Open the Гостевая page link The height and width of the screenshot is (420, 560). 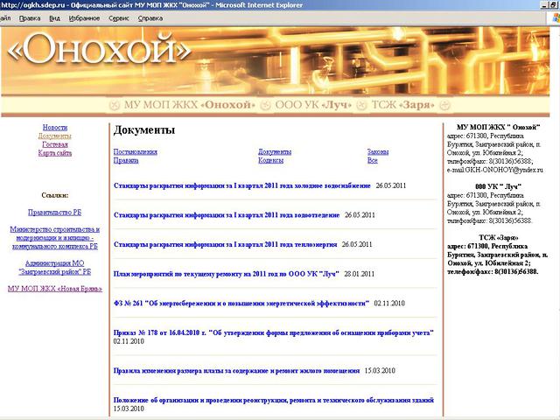[x=55, y=144]
